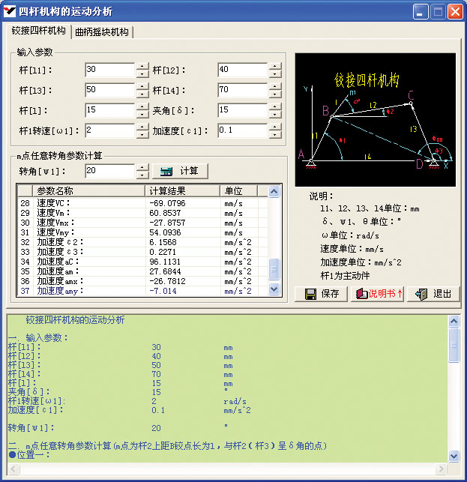This screenshot has height=482, width=467.
Task: Switch to the 曲柄摇块机构 tab
Action: click(102, 32)
